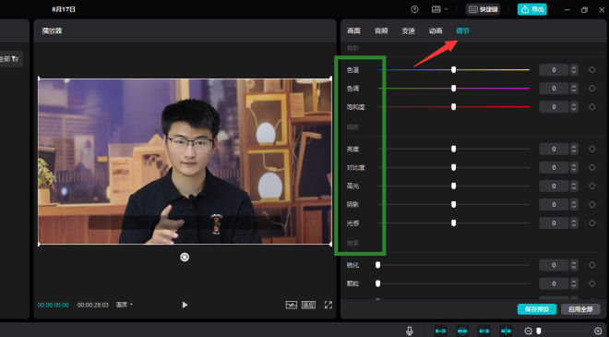The height and width of the screenshot is (337, 609).
Task: Click the 00:00:28:03 duration text
Action: [93, 305]
